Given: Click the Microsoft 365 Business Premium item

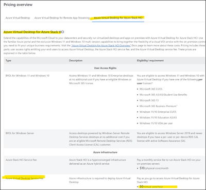Looking at the screenshot, I should point(158,106).
